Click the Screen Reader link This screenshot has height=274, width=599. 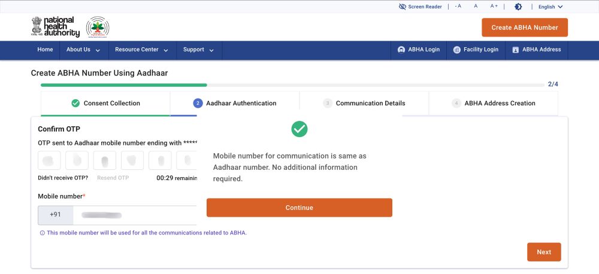point(420,7)
